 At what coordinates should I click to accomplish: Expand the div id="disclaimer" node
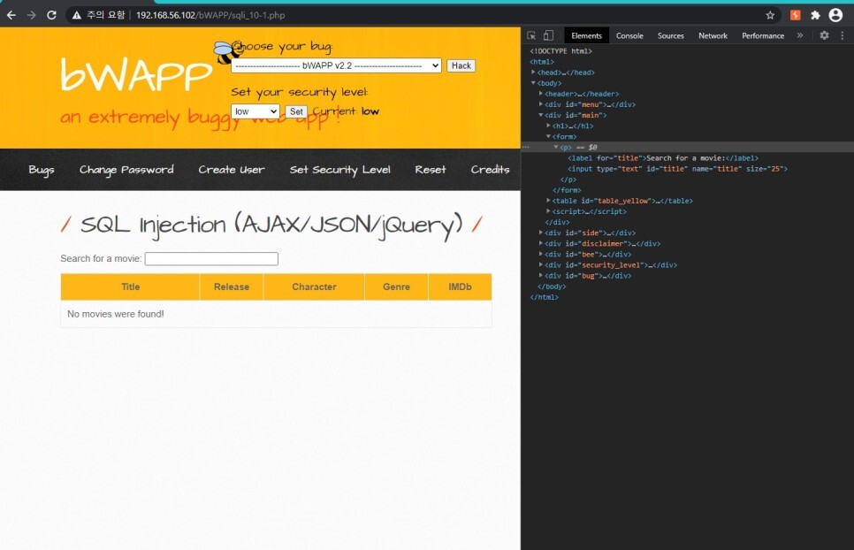pos(541,243)
